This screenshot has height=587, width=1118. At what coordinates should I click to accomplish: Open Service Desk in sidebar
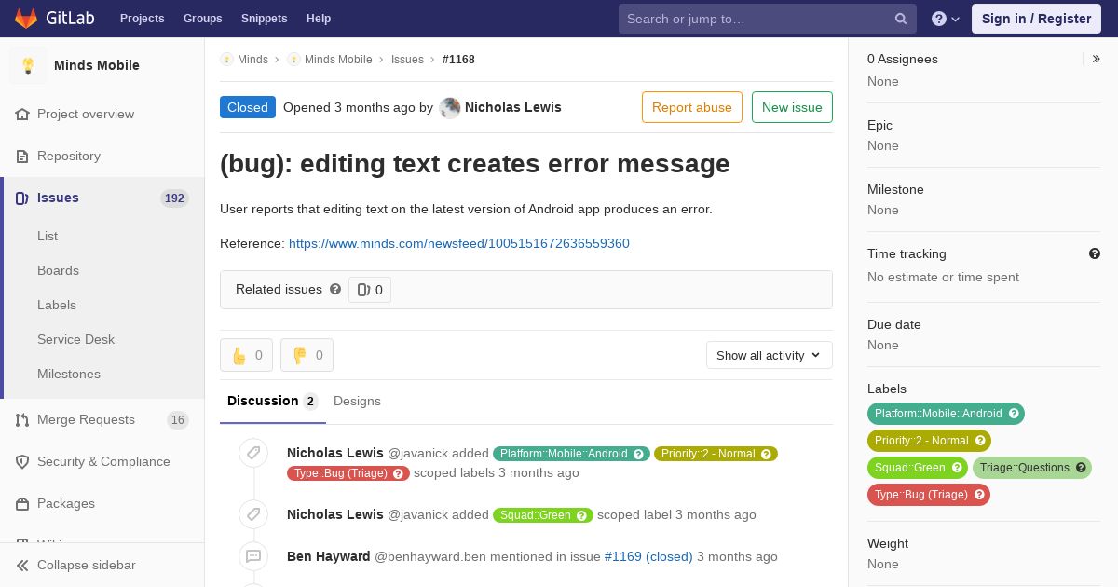coord(75,339)
